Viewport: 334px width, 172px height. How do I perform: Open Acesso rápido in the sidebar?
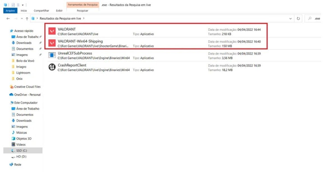point(24,31)
